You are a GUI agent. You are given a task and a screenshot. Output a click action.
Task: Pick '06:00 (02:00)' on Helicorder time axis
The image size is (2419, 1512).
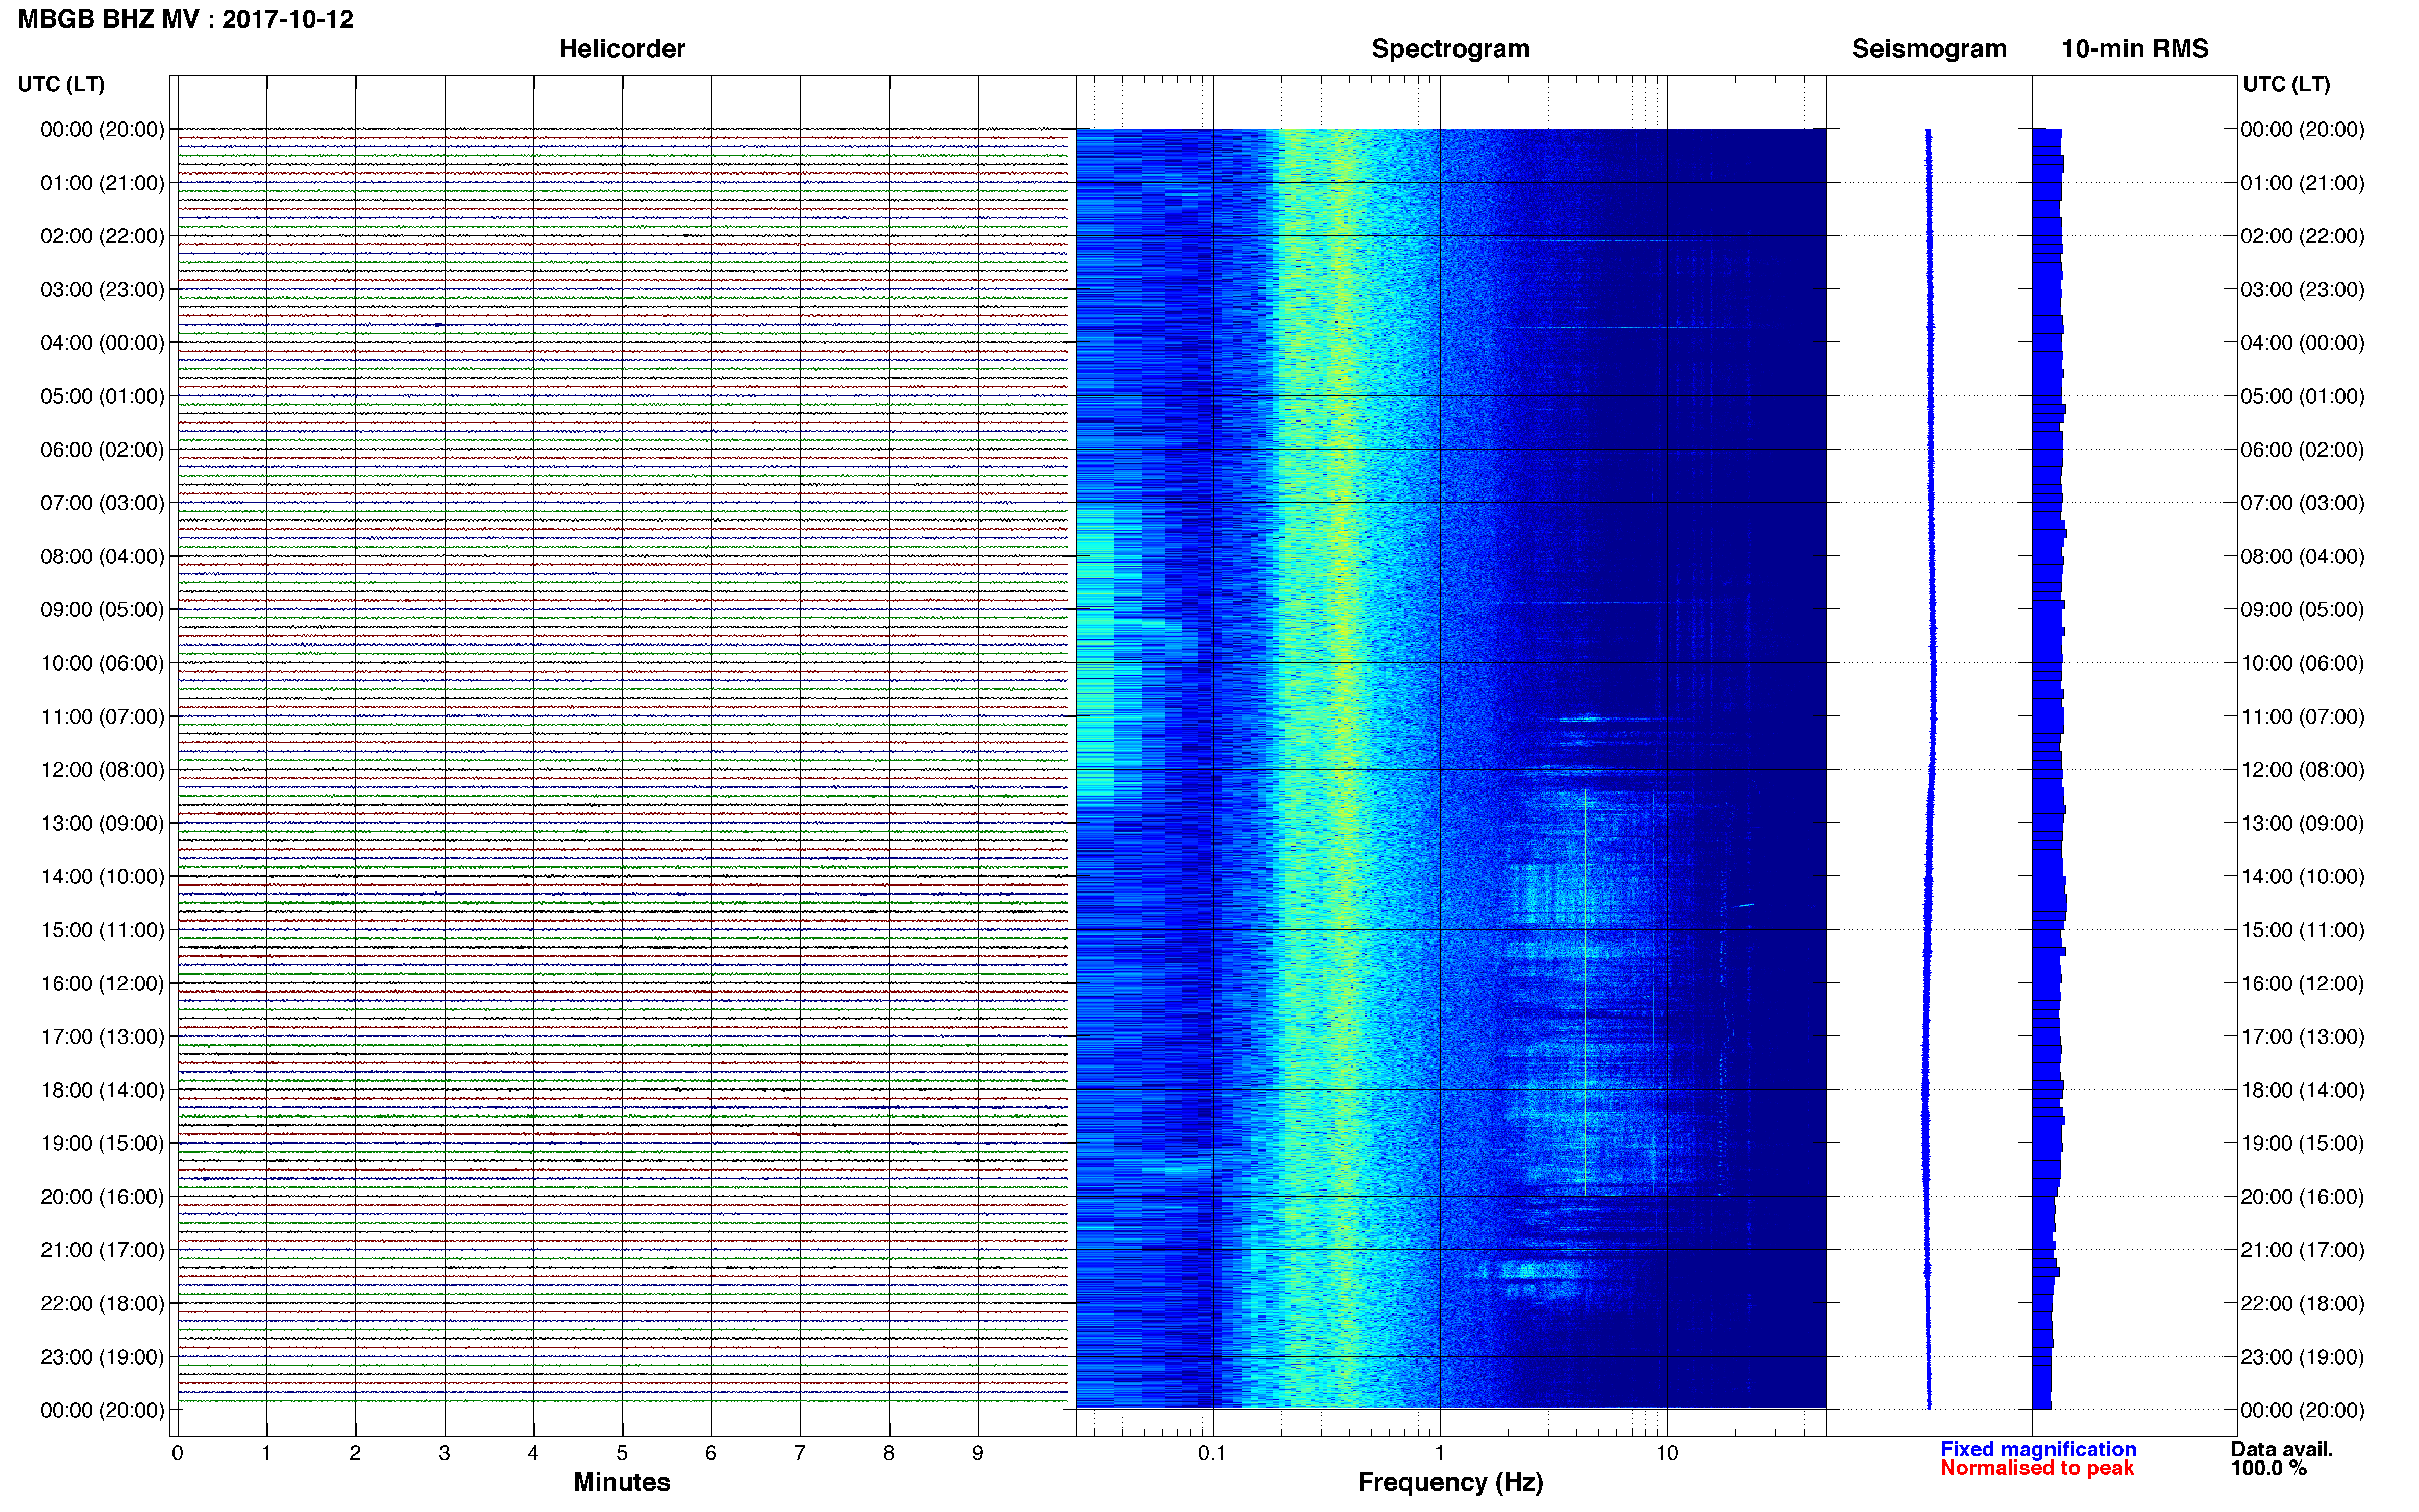(x=102, y=450)
